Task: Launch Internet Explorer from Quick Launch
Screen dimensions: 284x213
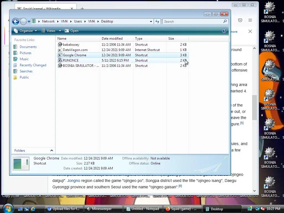Action: pyautogui.click(x=33, y=209)
